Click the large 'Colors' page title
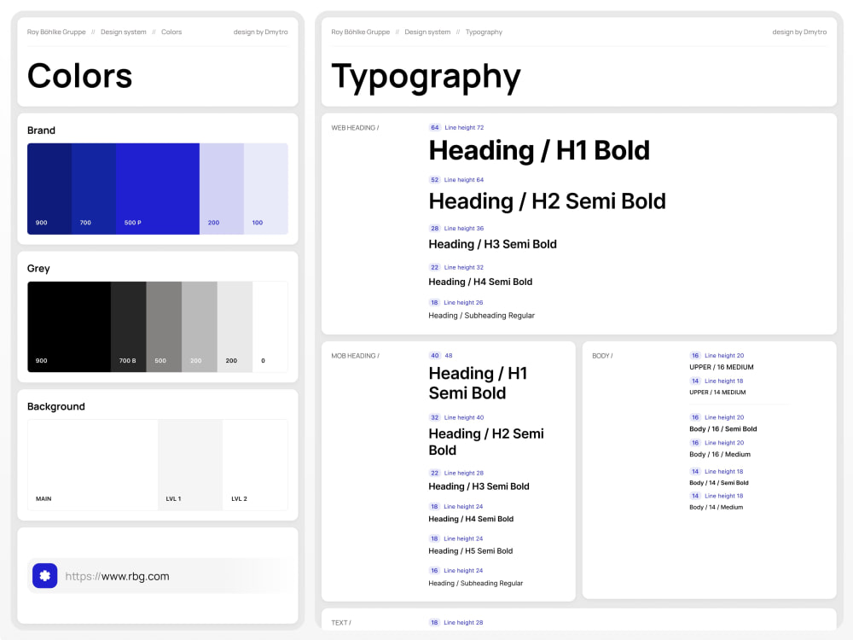Viewport: 853px width, 640px height. pyautogui.click(x=80, y=76)
